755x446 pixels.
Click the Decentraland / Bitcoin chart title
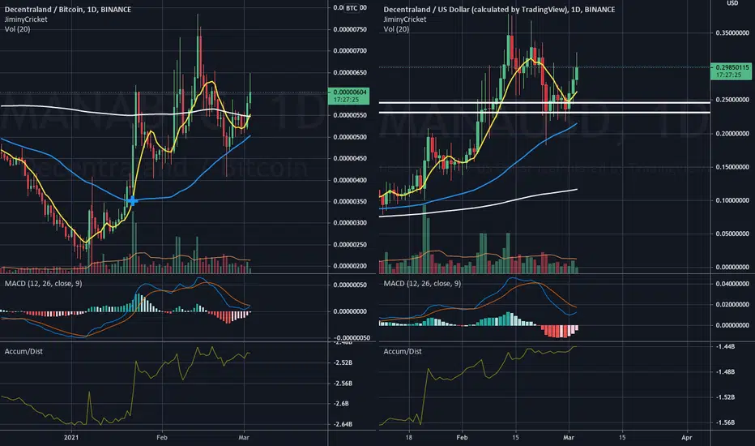68,9
